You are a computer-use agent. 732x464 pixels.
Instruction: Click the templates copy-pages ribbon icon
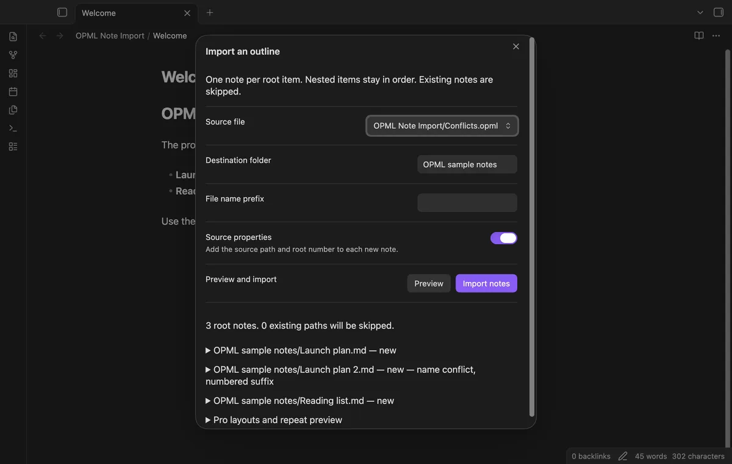pos(13,110)
